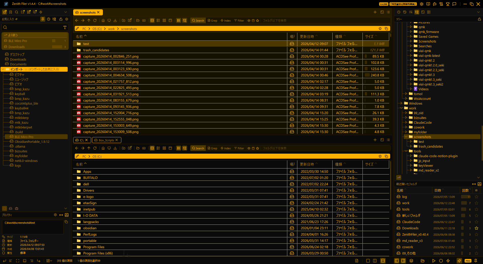Copy the path in the properties panel
The image size is (483, 264).
click(x=66, y=222)
